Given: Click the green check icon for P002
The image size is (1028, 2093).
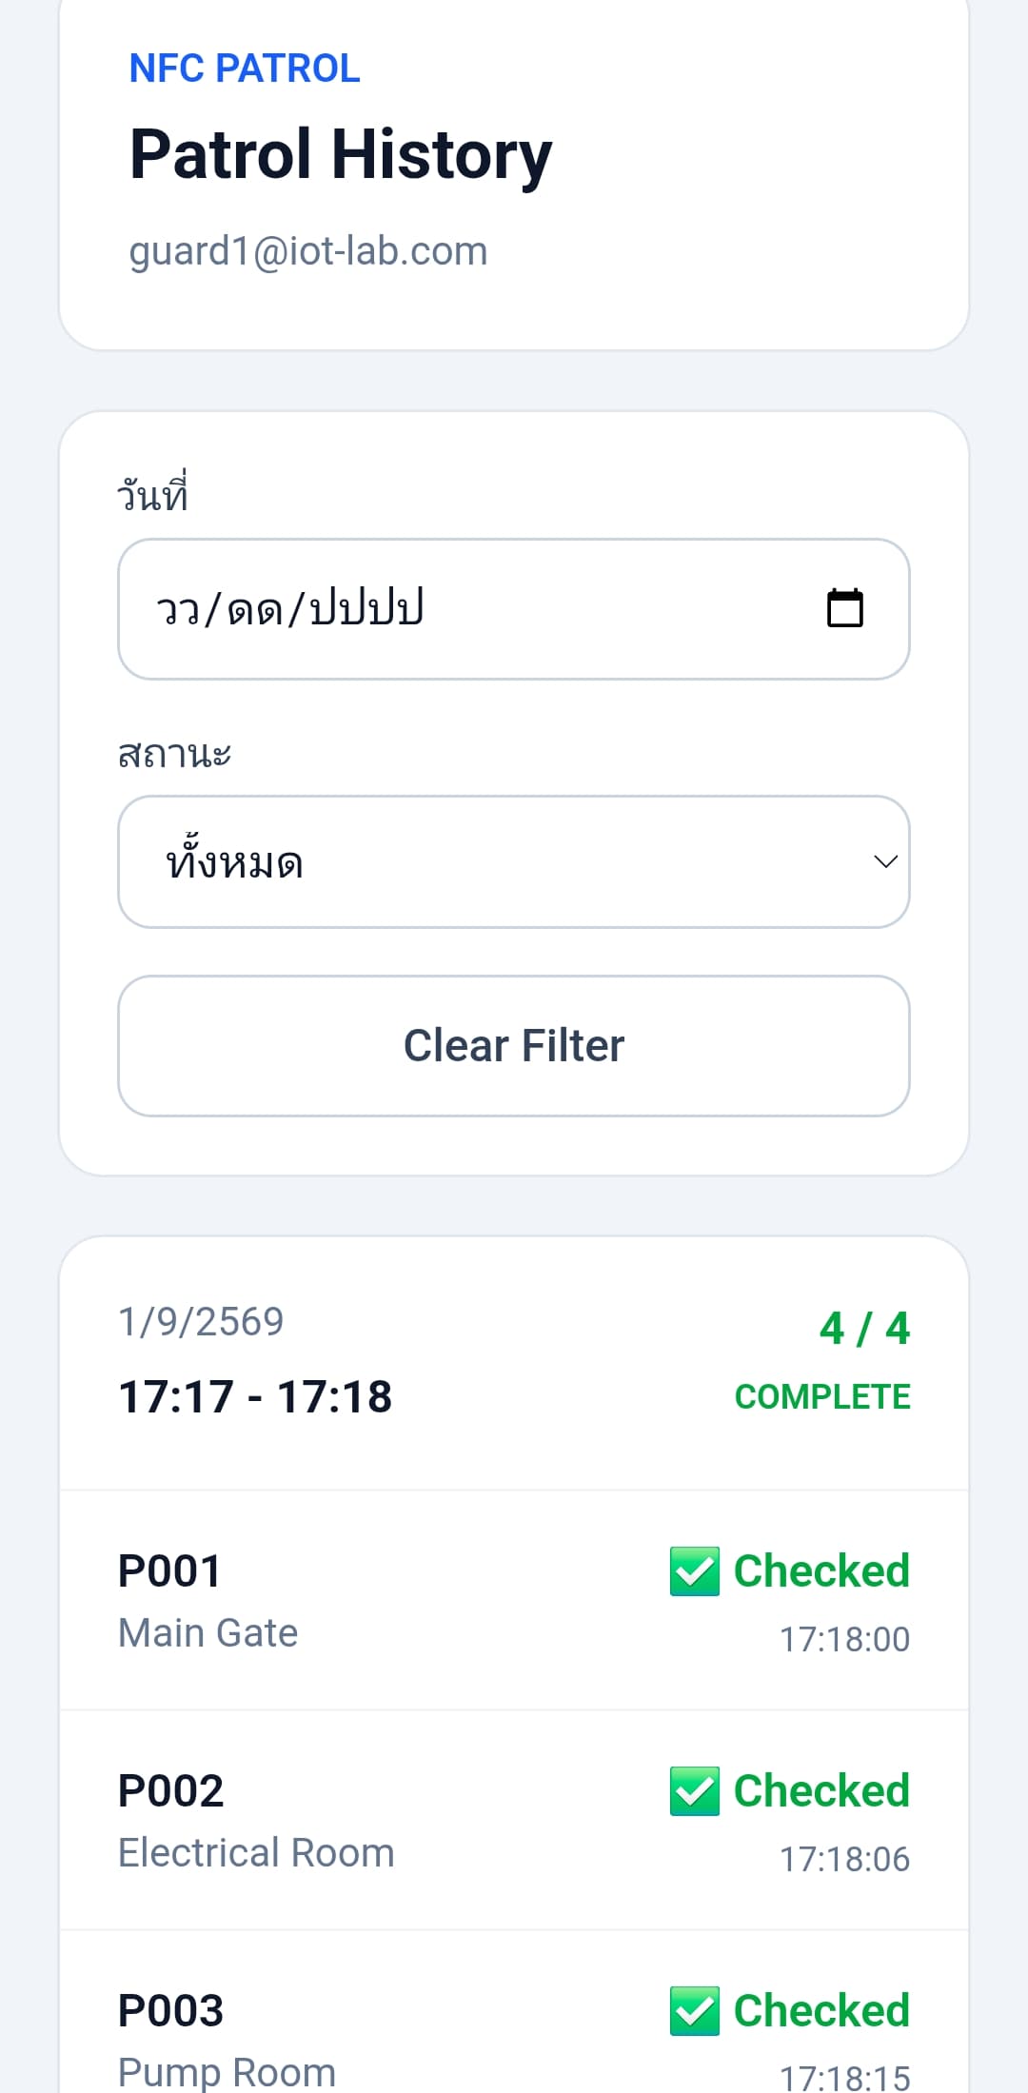Looking at the screenshot, I should tap(694, 1791).
